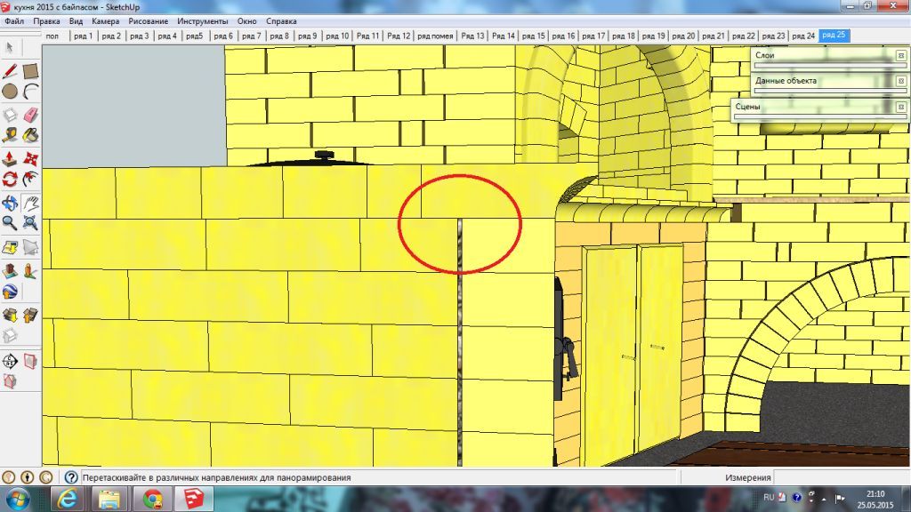
Task: Select the Rectangle drawing tool
Action: click(30, 71)
